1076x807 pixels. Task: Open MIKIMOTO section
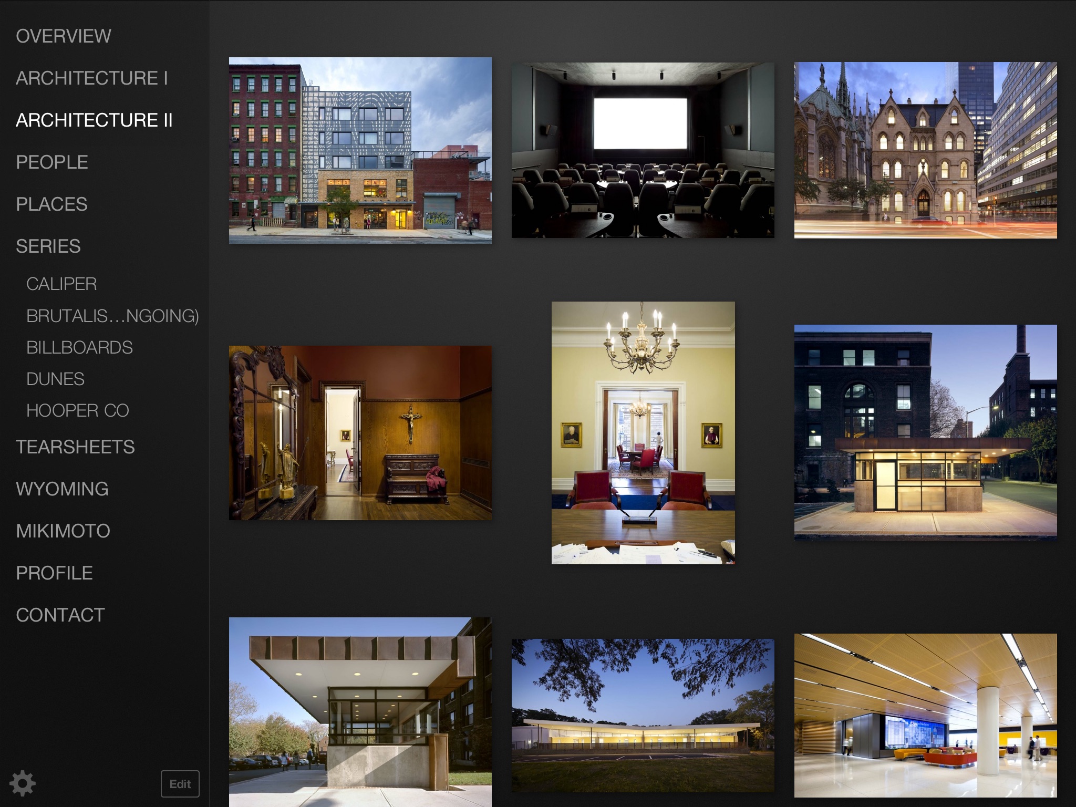64,531
